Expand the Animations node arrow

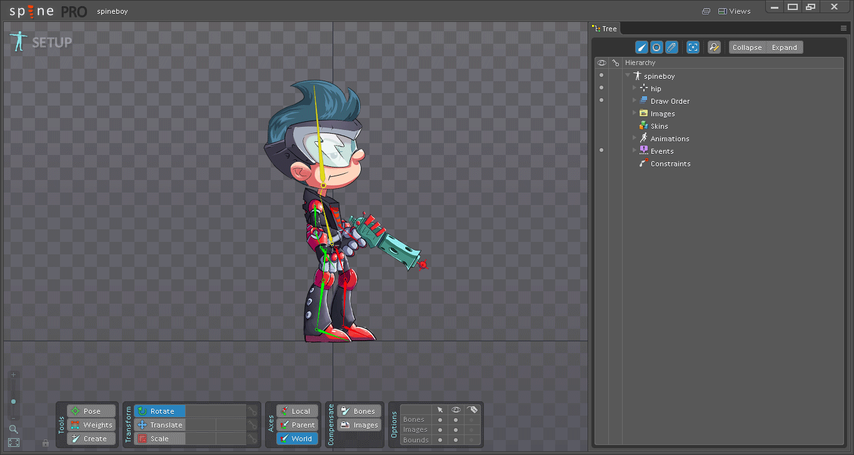tap(635, 138)
